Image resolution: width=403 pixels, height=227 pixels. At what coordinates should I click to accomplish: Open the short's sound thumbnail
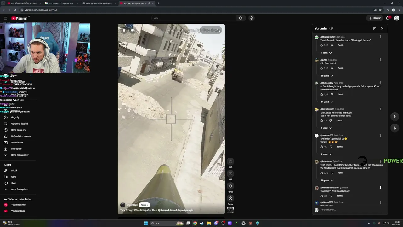point(230,210)
